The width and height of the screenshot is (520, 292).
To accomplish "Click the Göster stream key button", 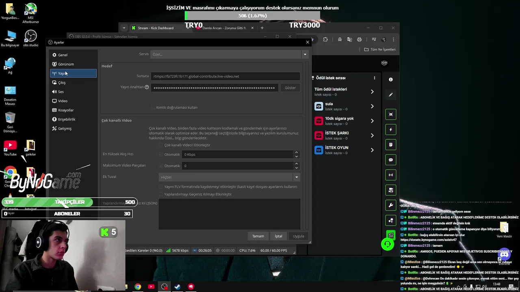I will (290, 88).
